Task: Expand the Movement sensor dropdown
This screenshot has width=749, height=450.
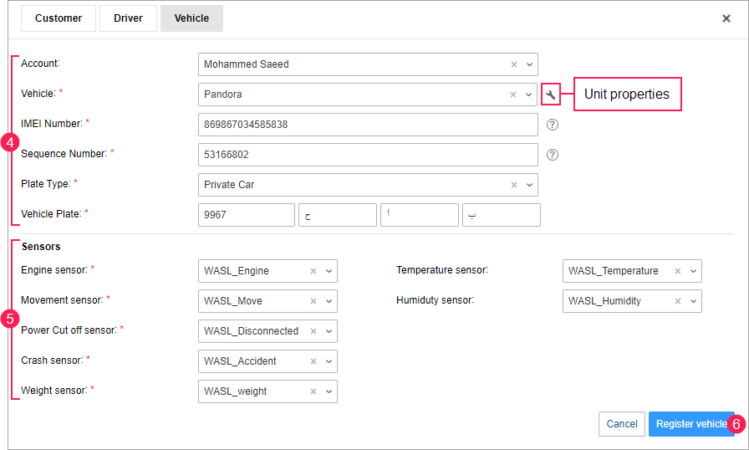Action: tap(329, 301)
